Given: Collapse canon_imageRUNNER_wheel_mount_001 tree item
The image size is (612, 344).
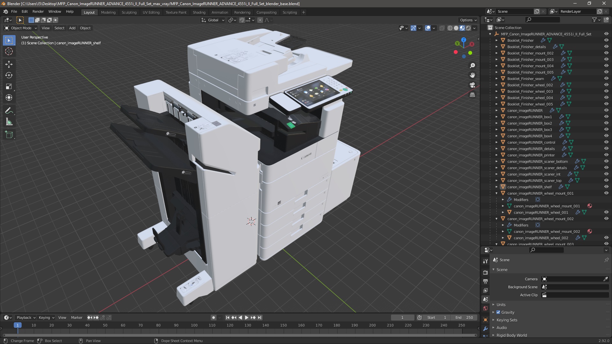Looking at the screenshot, I should pyautogui.click(x=496, y=193).
